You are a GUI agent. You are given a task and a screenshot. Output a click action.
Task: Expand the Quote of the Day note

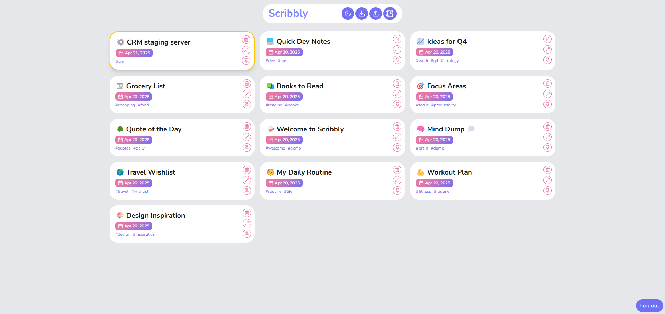(247, 137)
